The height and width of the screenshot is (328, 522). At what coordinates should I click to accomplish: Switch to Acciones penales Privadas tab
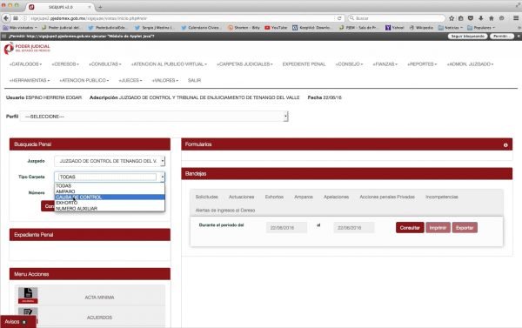point(387,197)
